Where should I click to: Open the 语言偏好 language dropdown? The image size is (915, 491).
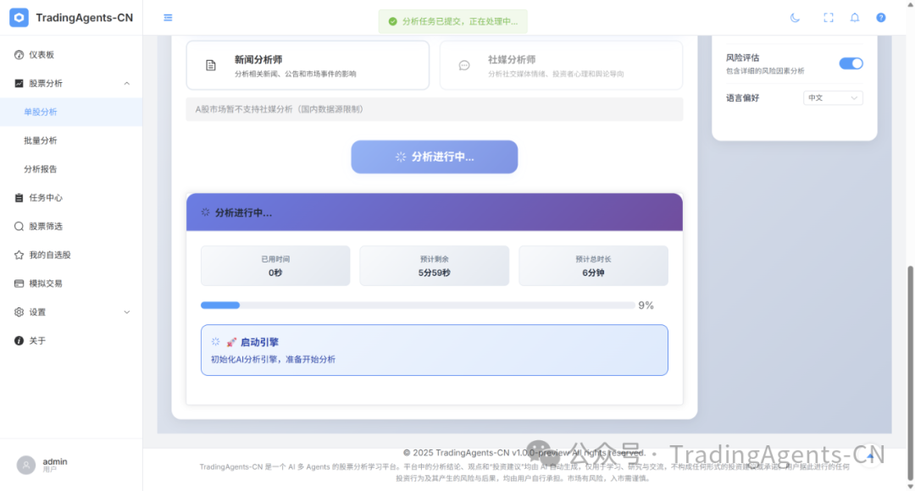pyautogui.click(x=832, y=98)
